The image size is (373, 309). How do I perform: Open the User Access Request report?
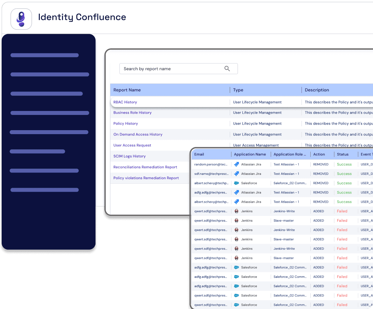(x=132, y=145)
